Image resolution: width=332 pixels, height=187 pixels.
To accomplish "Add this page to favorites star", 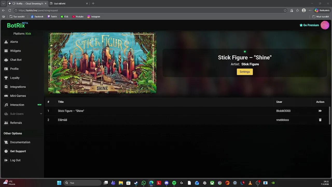I will click(285, 10).
